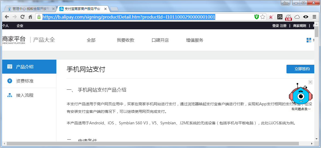This screenshot has width=321, height=148.
Task: Bookmark this page with the star icon
Action: [x=263, y=17]
